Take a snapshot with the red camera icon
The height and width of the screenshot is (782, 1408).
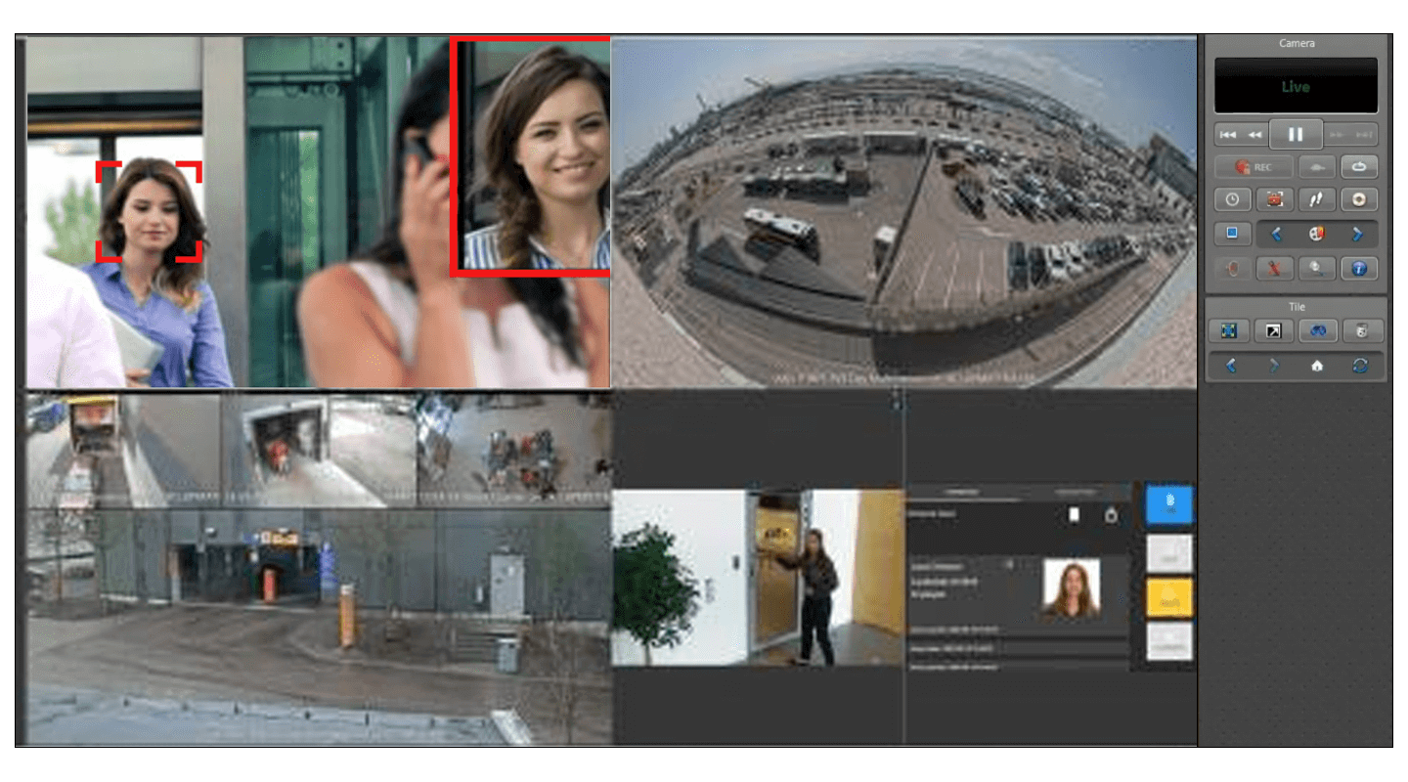pos(1274,199)
